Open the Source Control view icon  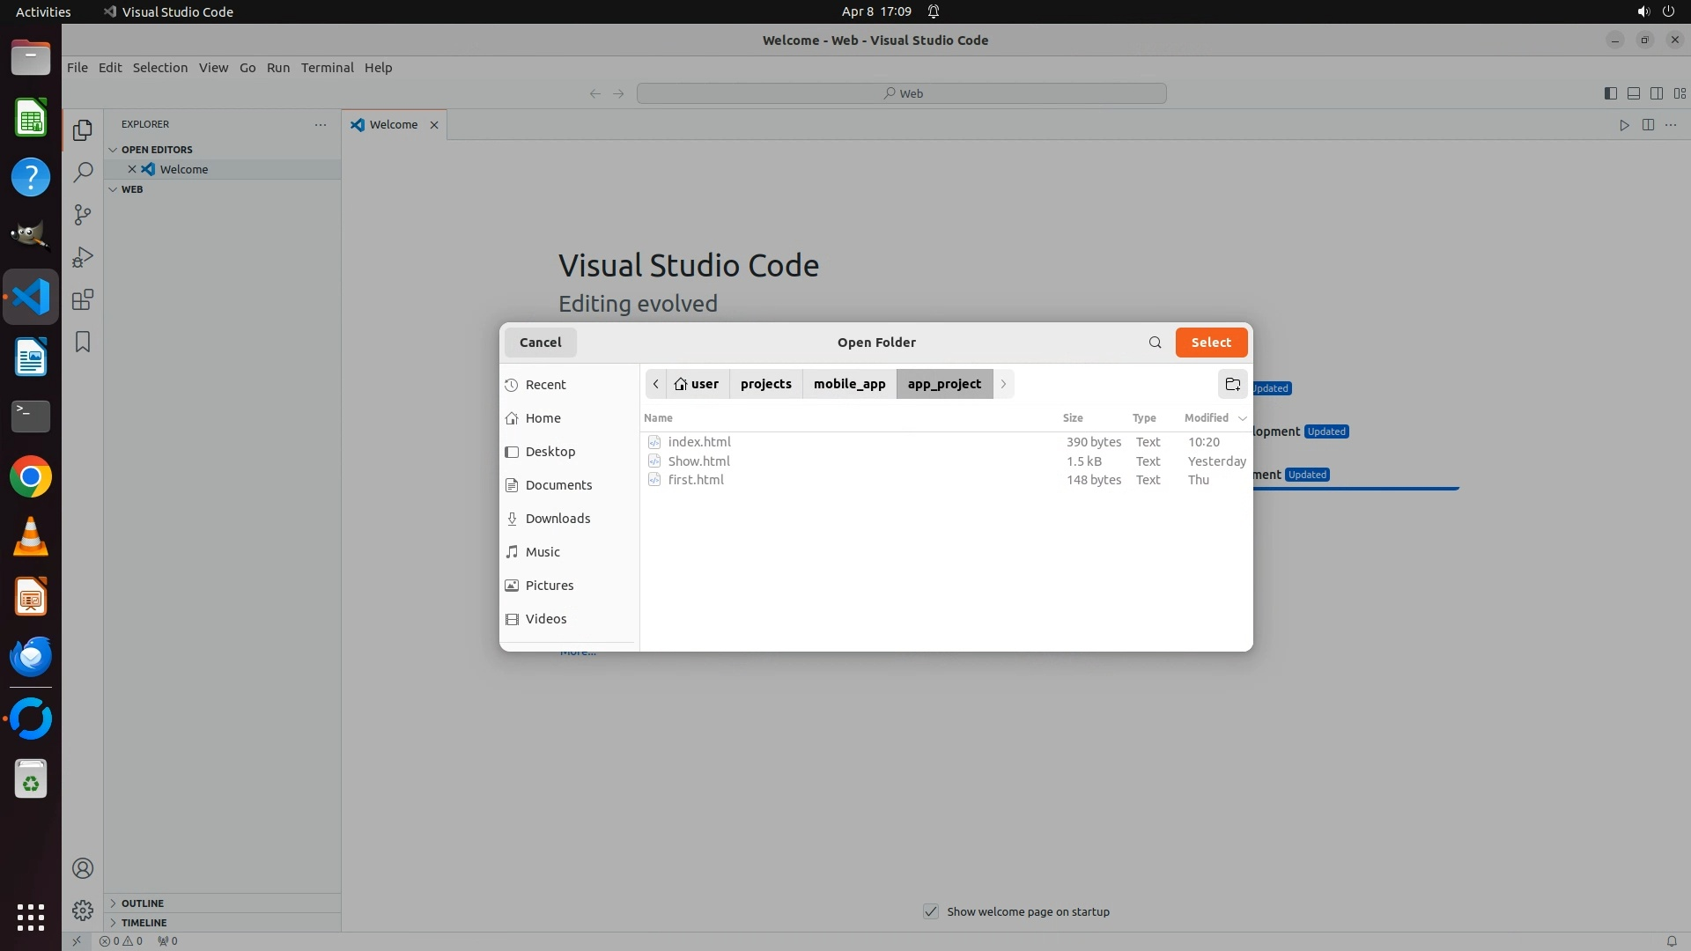click(82, 215)
